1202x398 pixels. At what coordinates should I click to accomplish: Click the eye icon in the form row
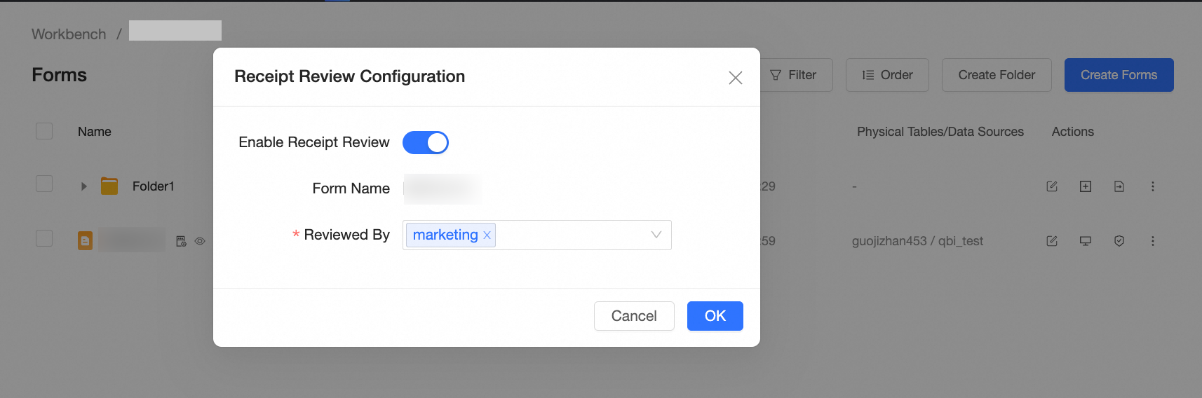(200, 241)
